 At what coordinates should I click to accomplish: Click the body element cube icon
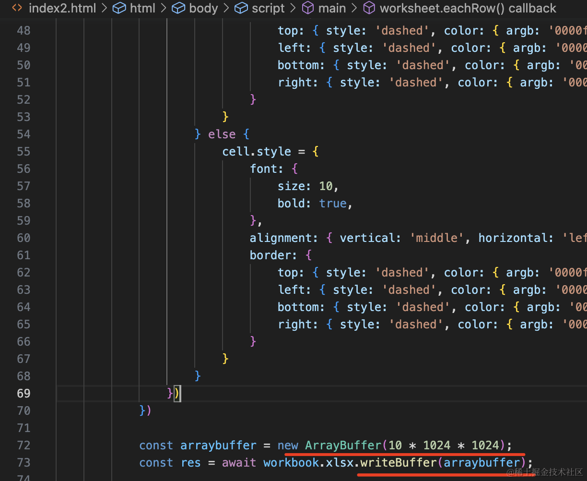coord(178,8)
